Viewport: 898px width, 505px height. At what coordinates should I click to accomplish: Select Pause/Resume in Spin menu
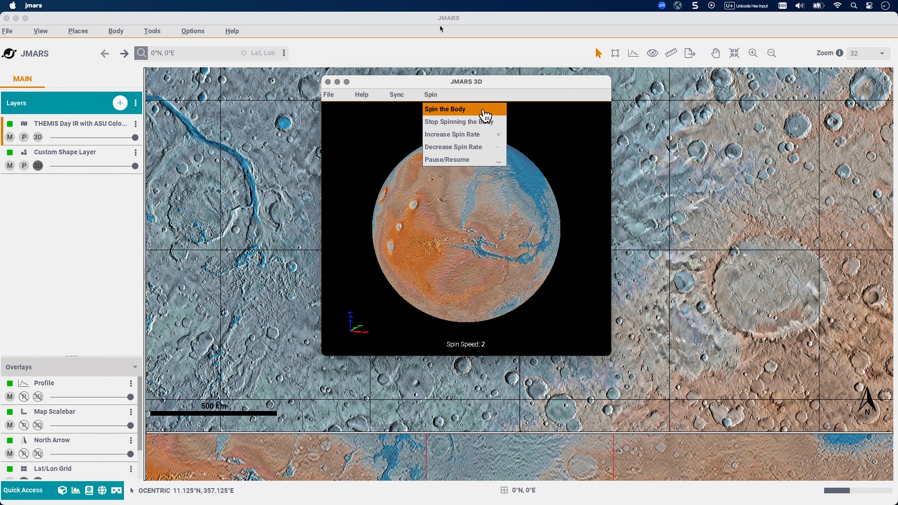(x=464, y=159)
